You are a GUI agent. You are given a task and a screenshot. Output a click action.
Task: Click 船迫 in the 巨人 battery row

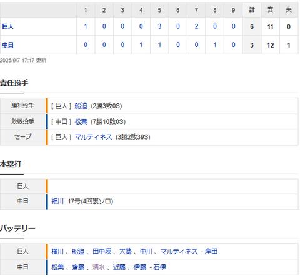point(78,251)
